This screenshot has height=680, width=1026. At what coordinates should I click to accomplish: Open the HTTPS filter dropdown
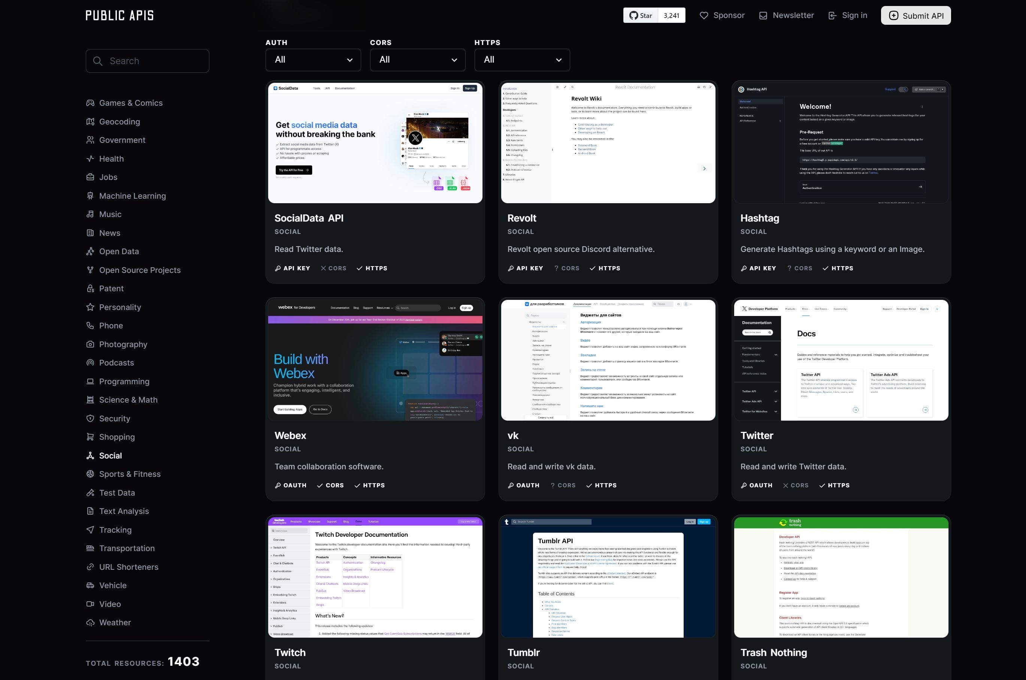coord(522,59)
